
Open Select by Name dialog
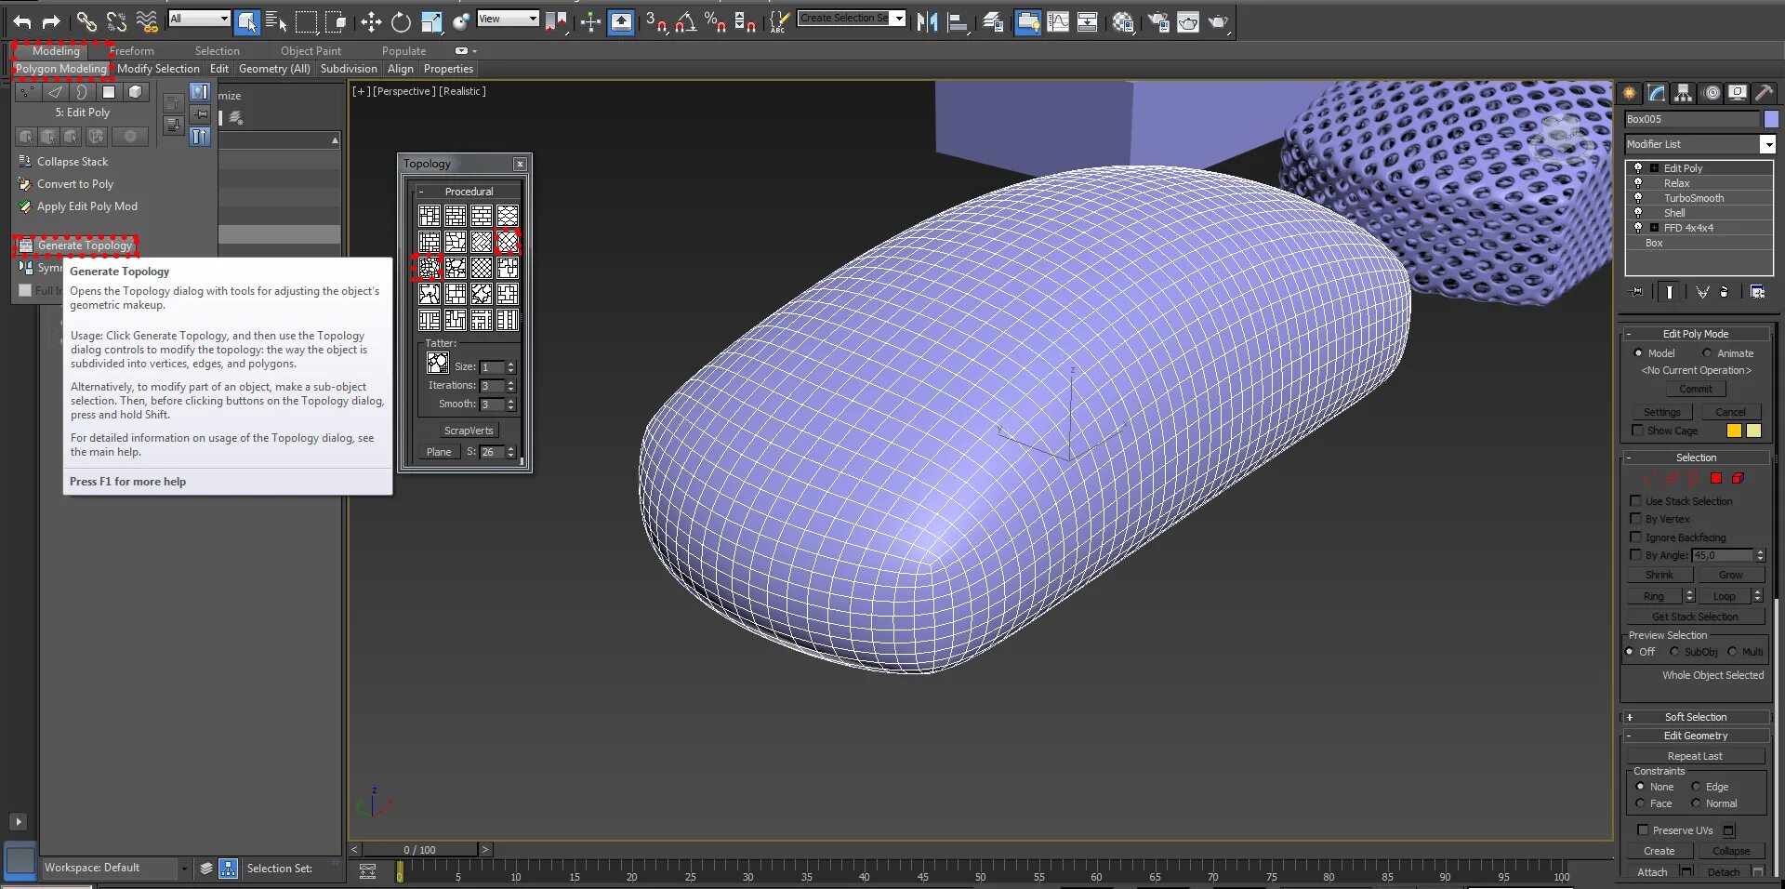click(273, 21)
